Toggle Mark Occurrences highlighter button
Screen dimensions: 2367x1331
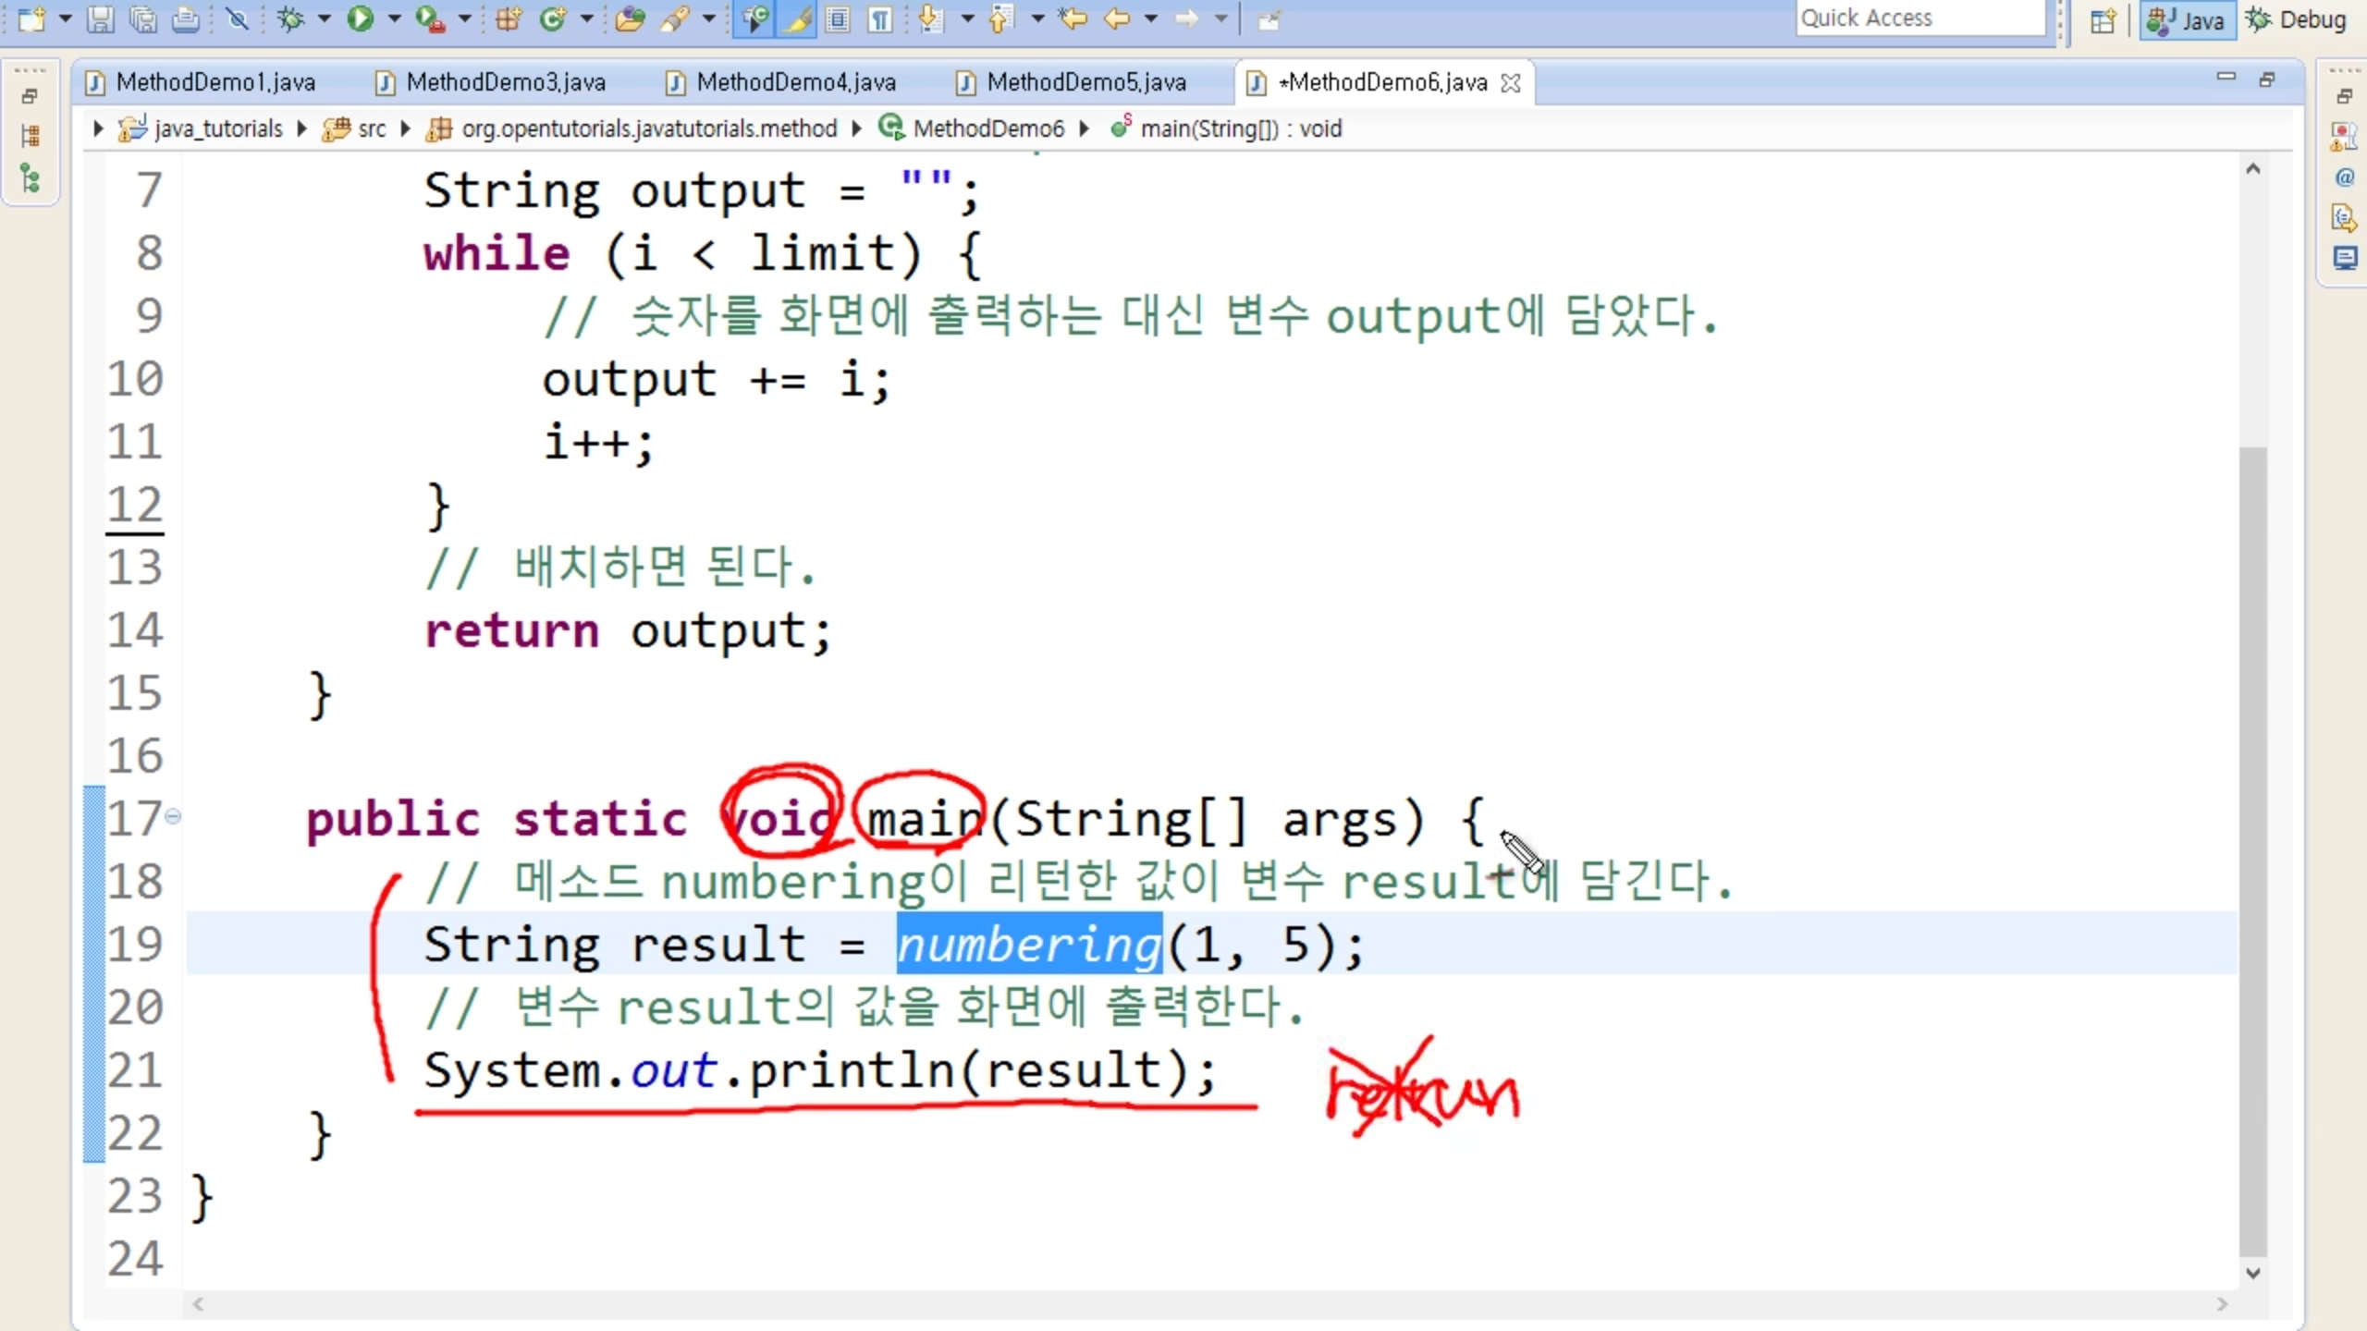(796, 18)
